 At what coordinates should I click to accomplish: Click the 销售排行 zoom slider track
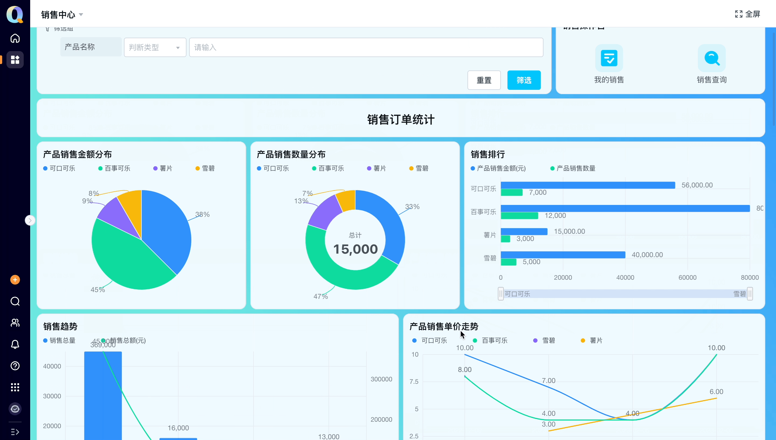point(625,294)
